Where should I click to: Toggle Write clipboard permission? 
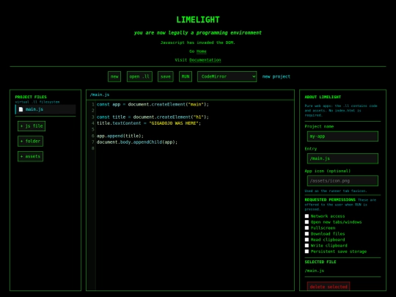[x=307, y=246]
